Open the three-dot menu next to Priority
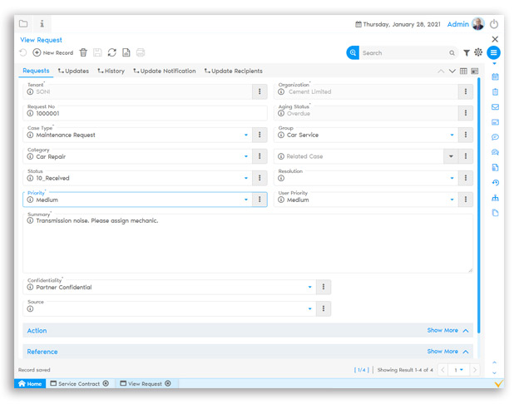 (x=259, y=200)
